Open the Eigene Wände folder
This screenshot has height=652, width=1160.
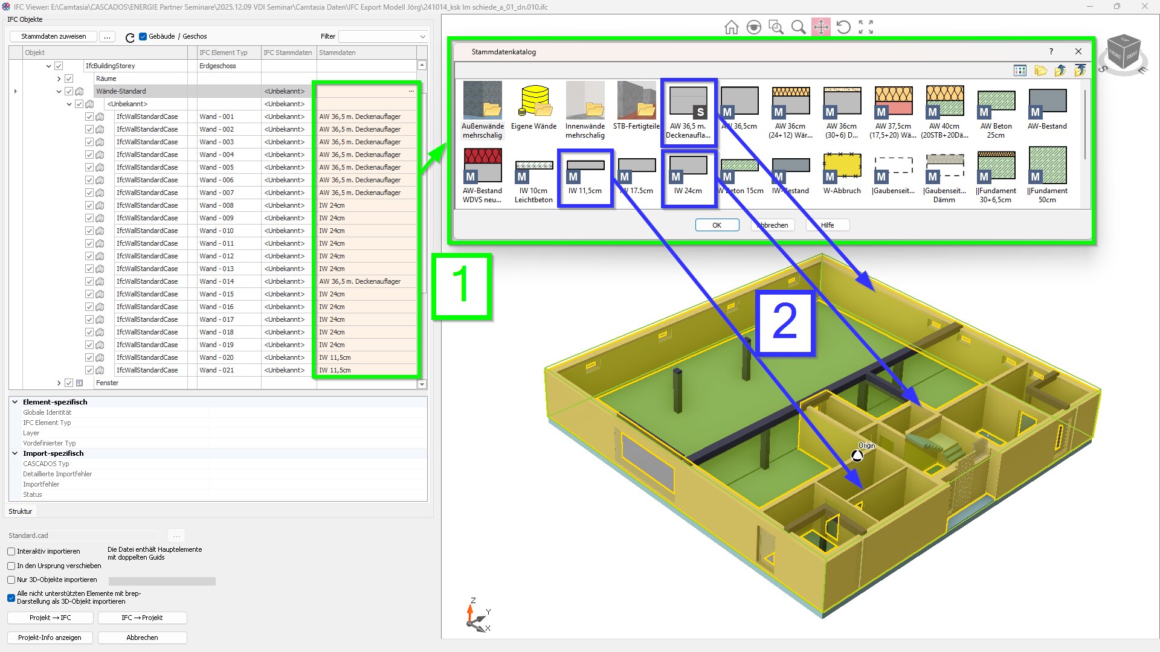(534, 107)
